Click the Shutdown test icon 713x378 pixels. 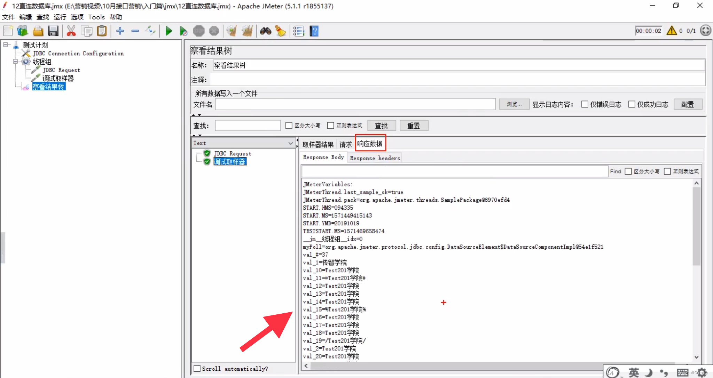pos(214,31)
